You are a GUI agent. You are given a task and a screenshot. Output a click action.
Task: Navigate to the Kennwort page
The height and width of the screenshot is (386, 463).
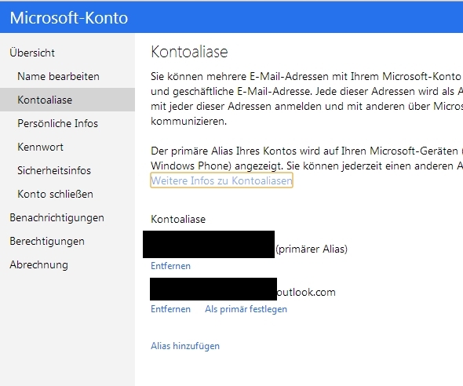coord(40,147)
